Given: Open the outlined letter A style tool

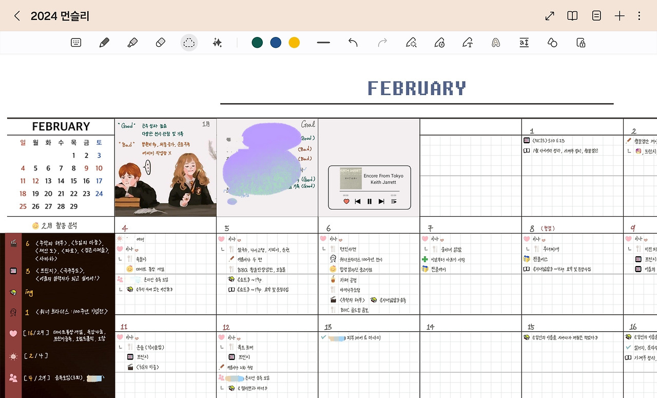Looking at the screenshot, I should [495, 43].
